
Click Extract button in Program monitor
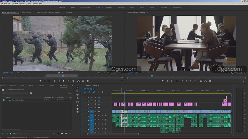pyautogui.click(x=205, y=81)
